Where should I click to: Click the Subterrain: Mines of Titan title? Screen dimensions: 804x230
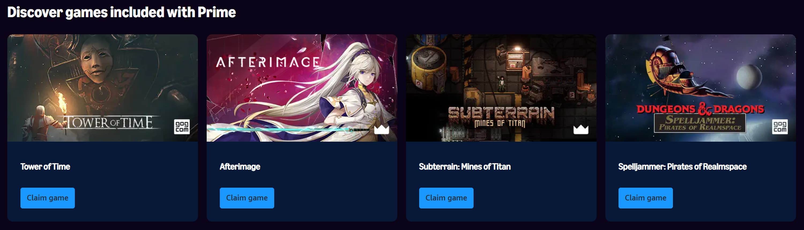point(465,167)
